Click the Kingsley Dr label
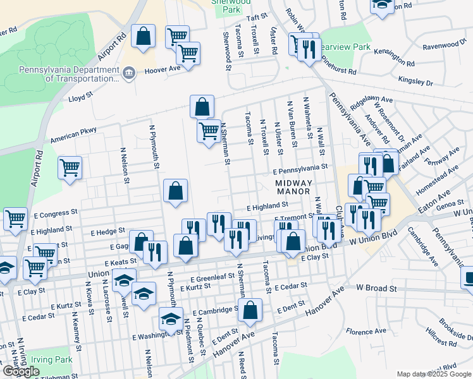 tap(415, 81)
